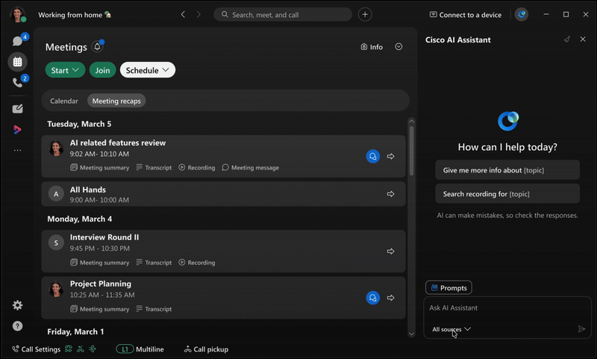Open Recording of Interview Round II

tap(197, 262)
